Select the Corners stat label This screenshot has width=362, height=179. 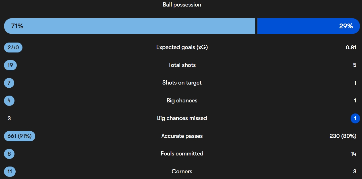[x=182, y=172]
